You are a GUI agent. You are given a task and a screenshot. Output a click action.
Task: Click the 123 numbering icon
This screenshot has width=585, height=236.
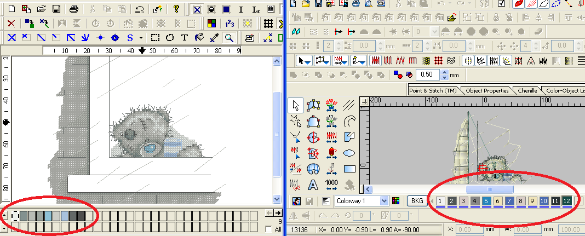pos(230,24)
